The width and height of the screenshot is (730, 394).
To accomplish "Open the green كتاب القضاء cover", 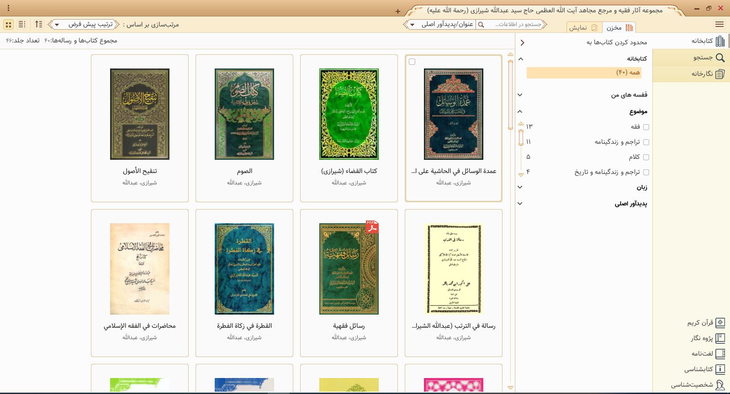I will (349, 114).
